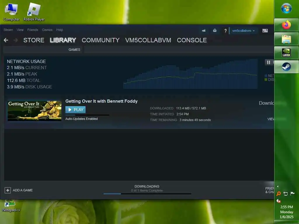Open the vm5collabvm account dropdown
The height and width of the screenshot is (224, 299).
pyautogui.click(x=243, y=31)
